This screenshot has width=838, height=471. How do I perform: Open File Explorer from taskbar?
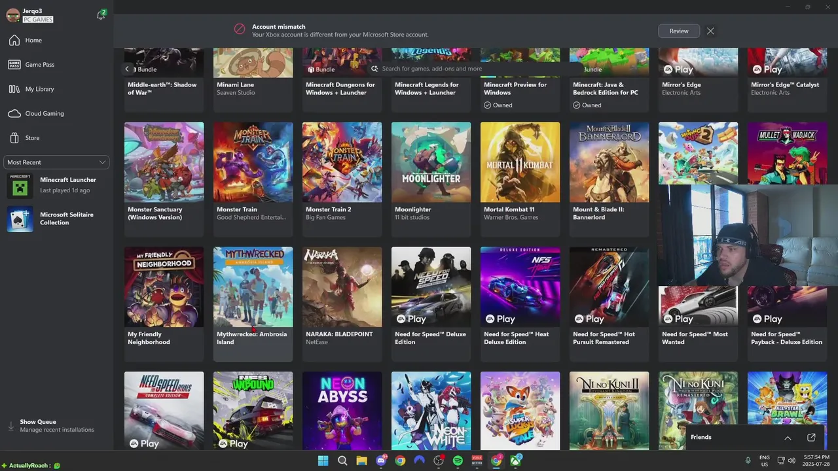[x=361, y=461]
